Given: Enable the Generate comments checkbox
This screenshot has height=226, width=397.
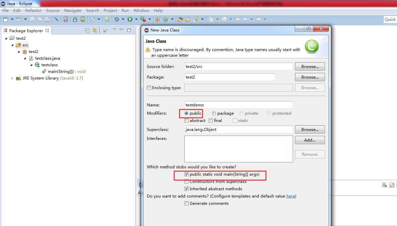Looking at the screenshot, I should point(187,203).
